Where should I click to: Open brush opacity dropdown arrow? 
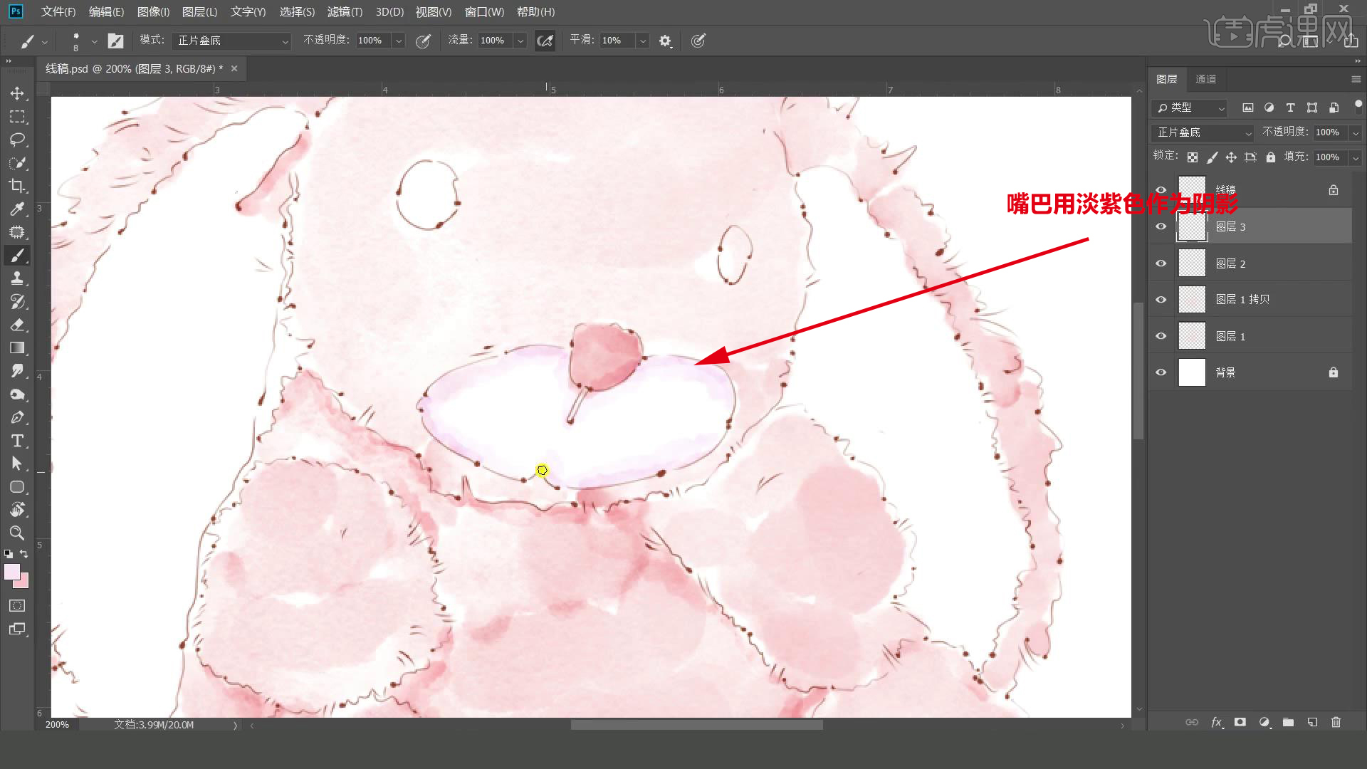click(399, 41)
